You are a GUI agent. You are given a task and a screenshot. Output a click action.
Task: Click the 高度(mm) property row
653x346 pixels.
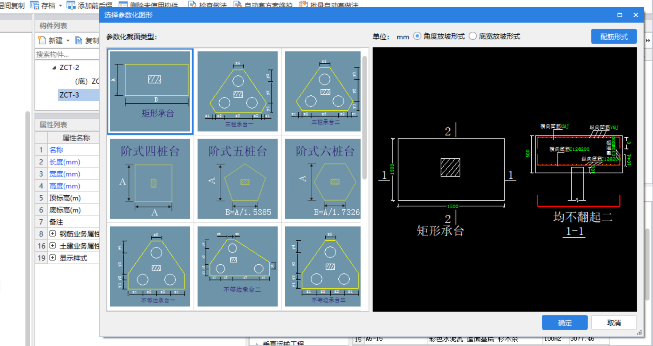pos(67,186)
